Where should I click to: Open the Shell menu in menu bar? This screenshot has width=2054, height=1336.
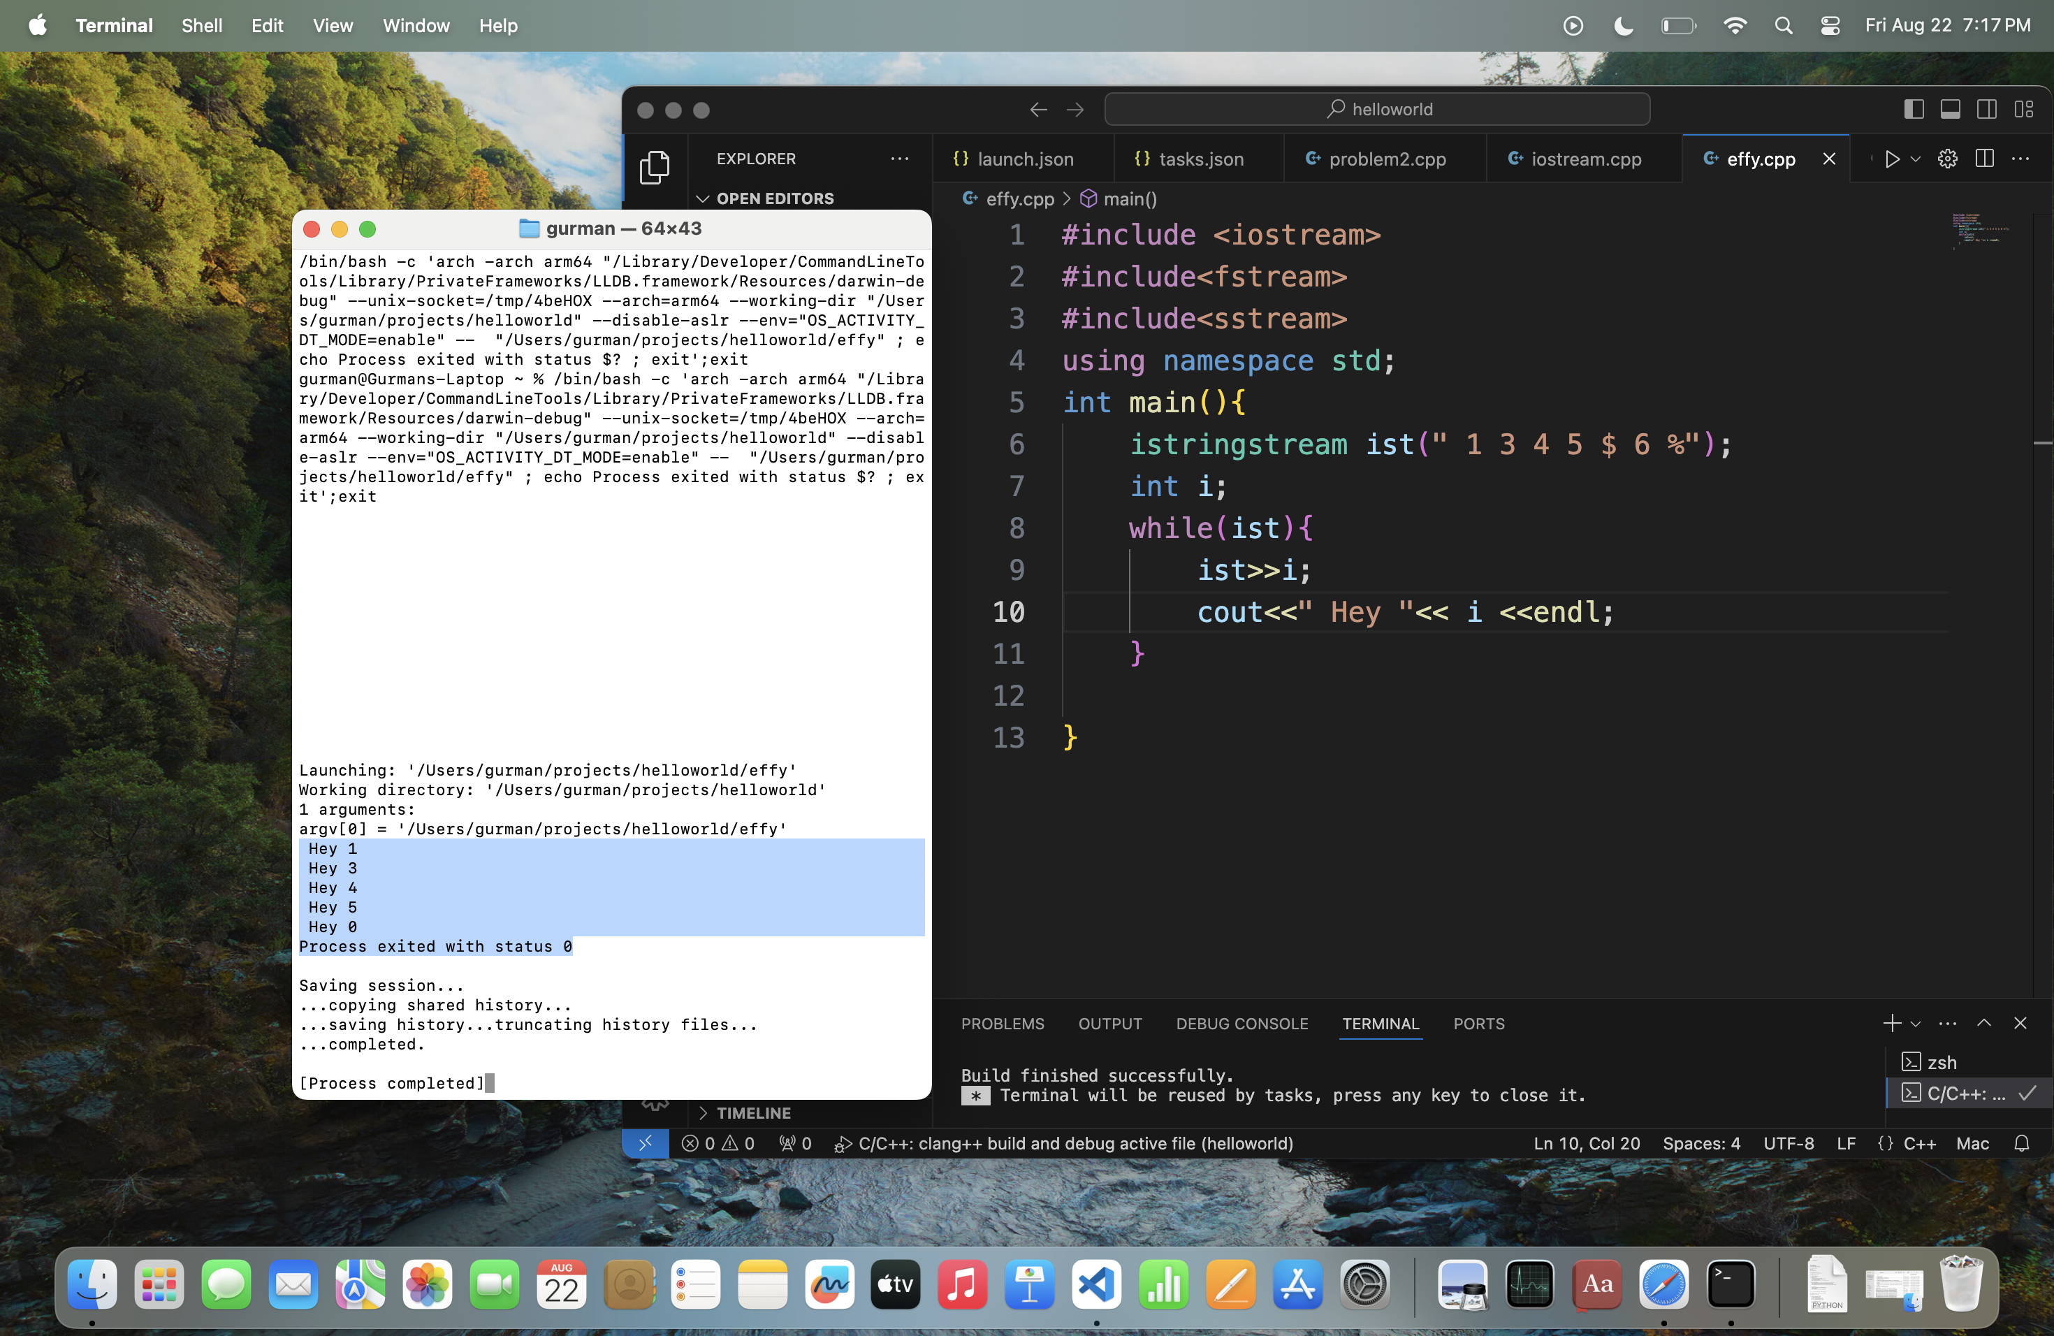202,25
